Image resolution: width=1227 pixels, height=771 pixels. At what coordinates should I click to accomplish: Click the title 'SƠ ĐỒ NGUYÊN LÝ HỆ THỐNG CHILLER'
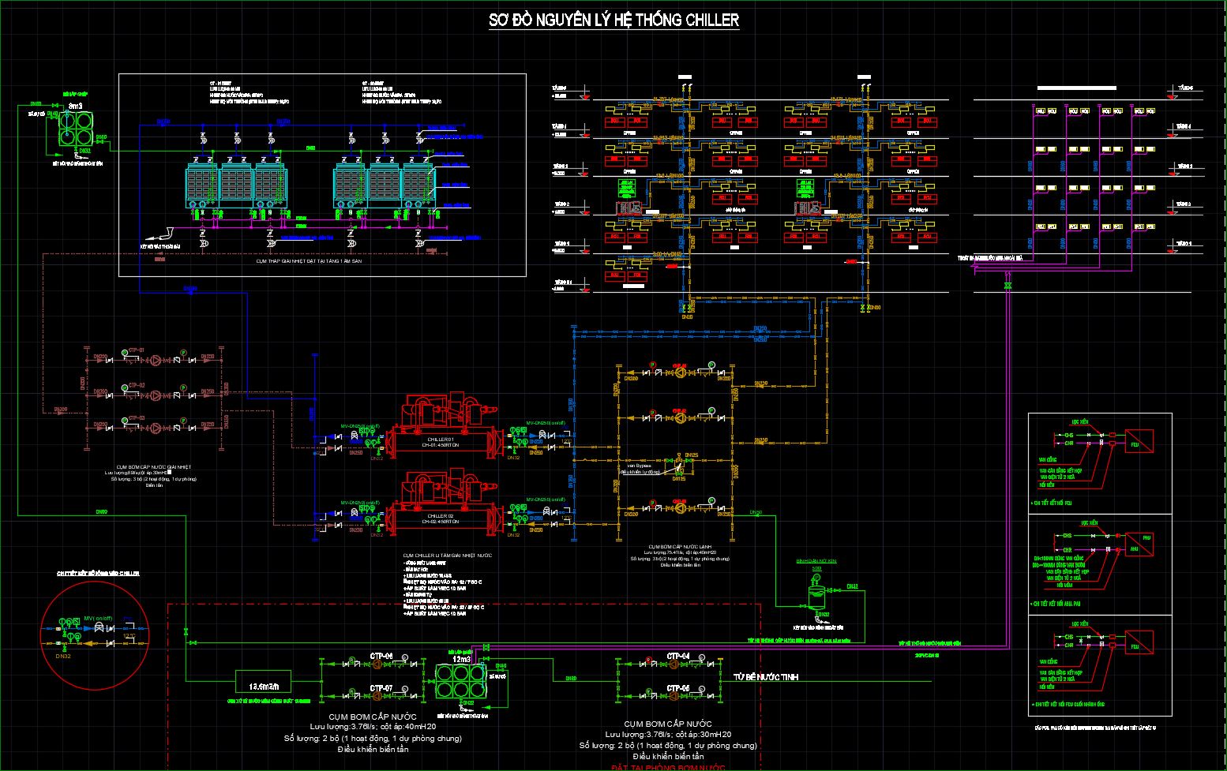pos(614,21)
